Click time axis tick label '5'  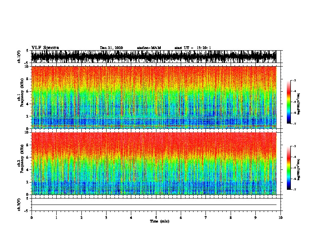tap(156, 218)
